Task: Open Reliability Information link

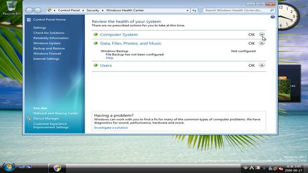Action: coord(51,38)
